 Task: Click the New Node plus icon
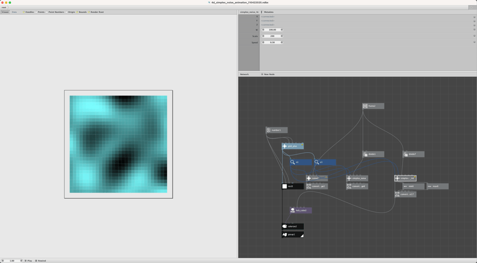(262, 74)
